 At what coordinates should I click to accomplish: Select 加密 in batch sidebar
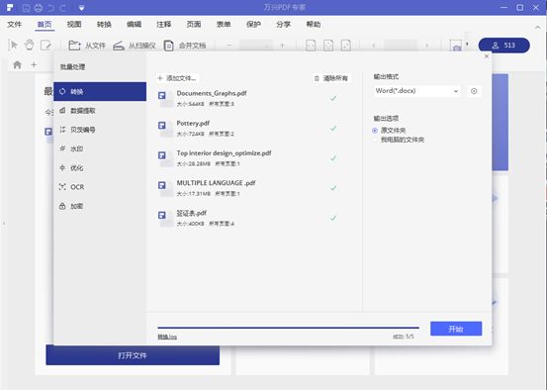click(x=100, y=206)
